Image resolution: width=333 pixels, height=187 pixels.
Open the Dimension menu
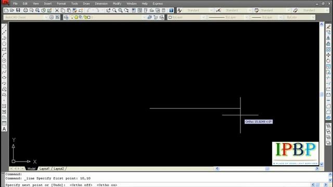pyautogui.click(x=101, y=4)
